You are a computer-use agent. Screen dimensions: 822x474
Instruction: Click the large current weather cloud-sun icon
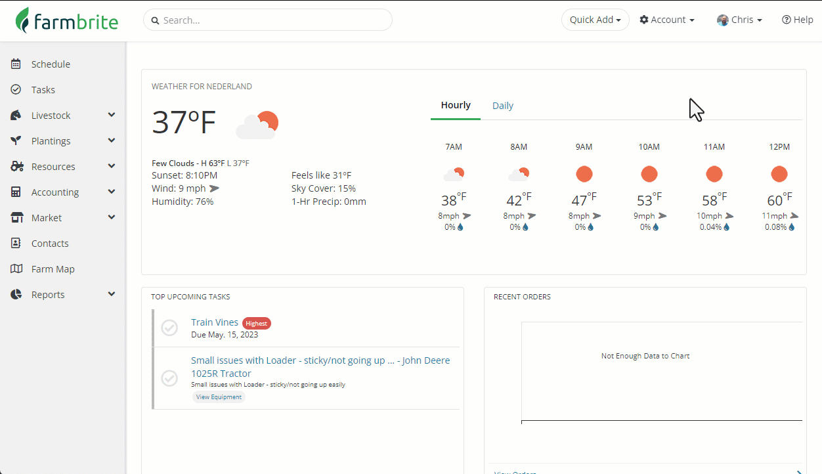click(257, 125)
